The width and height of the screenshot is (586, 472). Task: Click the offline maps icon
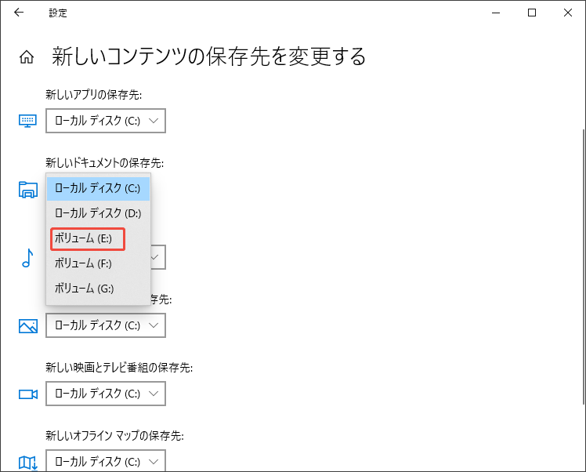(x=28, y=463)
